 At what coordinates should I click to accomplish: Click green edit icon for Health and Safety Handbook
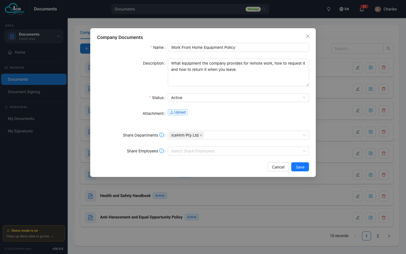click(x=358, y=196)
